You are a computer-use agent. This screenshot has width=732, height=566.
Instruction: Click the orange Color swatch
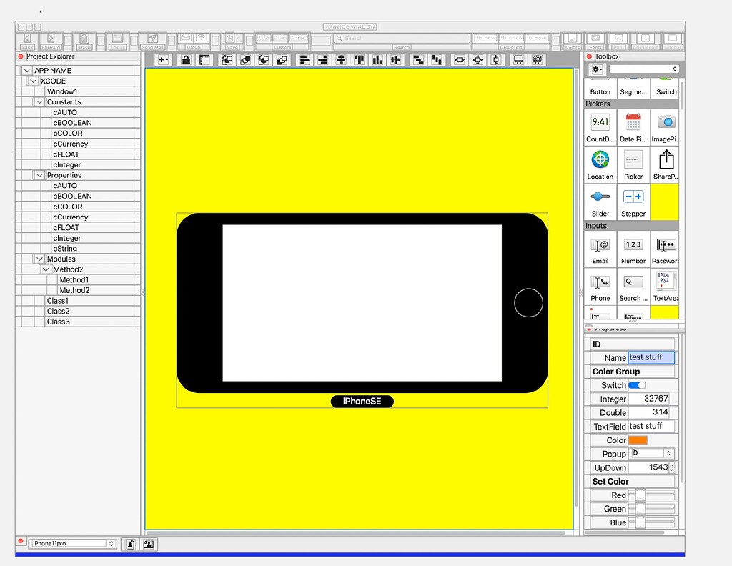click(638, 440)
